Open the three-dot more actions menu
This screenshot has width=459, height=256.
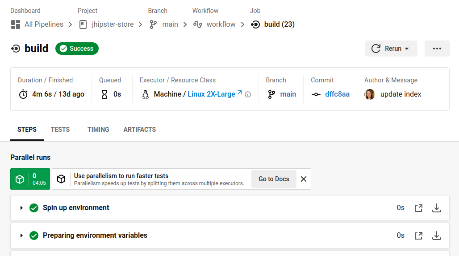click(x=437, y=49)
